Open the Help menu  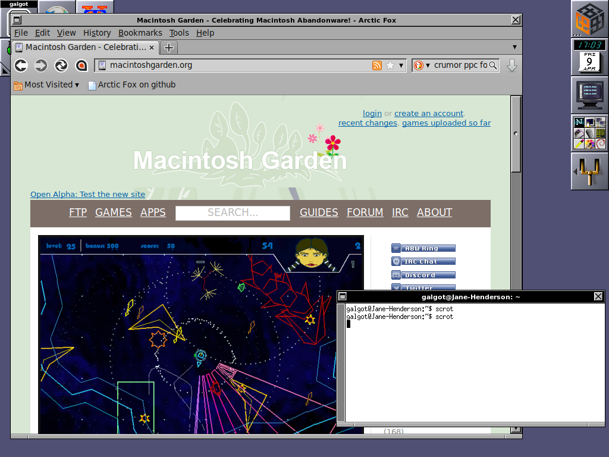click(205, 33)
